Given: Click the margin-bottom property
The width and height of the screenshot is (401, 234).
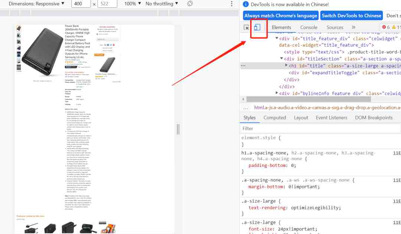Looking at the screenshot, I should 266,187.
